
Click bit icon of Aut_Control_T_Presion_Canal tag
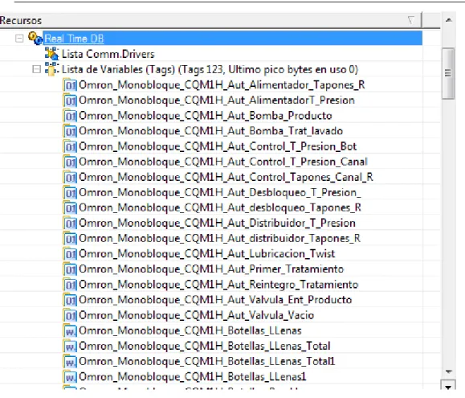(x=71, y=162)
